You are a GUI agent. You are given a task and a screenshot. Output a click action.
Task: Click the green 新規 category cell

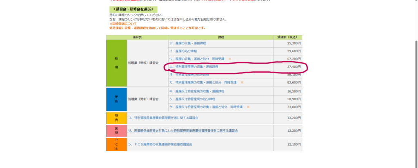click(116, 63)
